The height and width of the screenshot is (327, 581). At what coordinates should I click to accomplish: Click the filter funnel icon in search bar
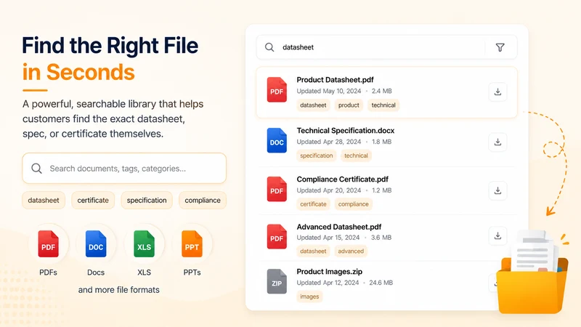[x=500, y=47]
